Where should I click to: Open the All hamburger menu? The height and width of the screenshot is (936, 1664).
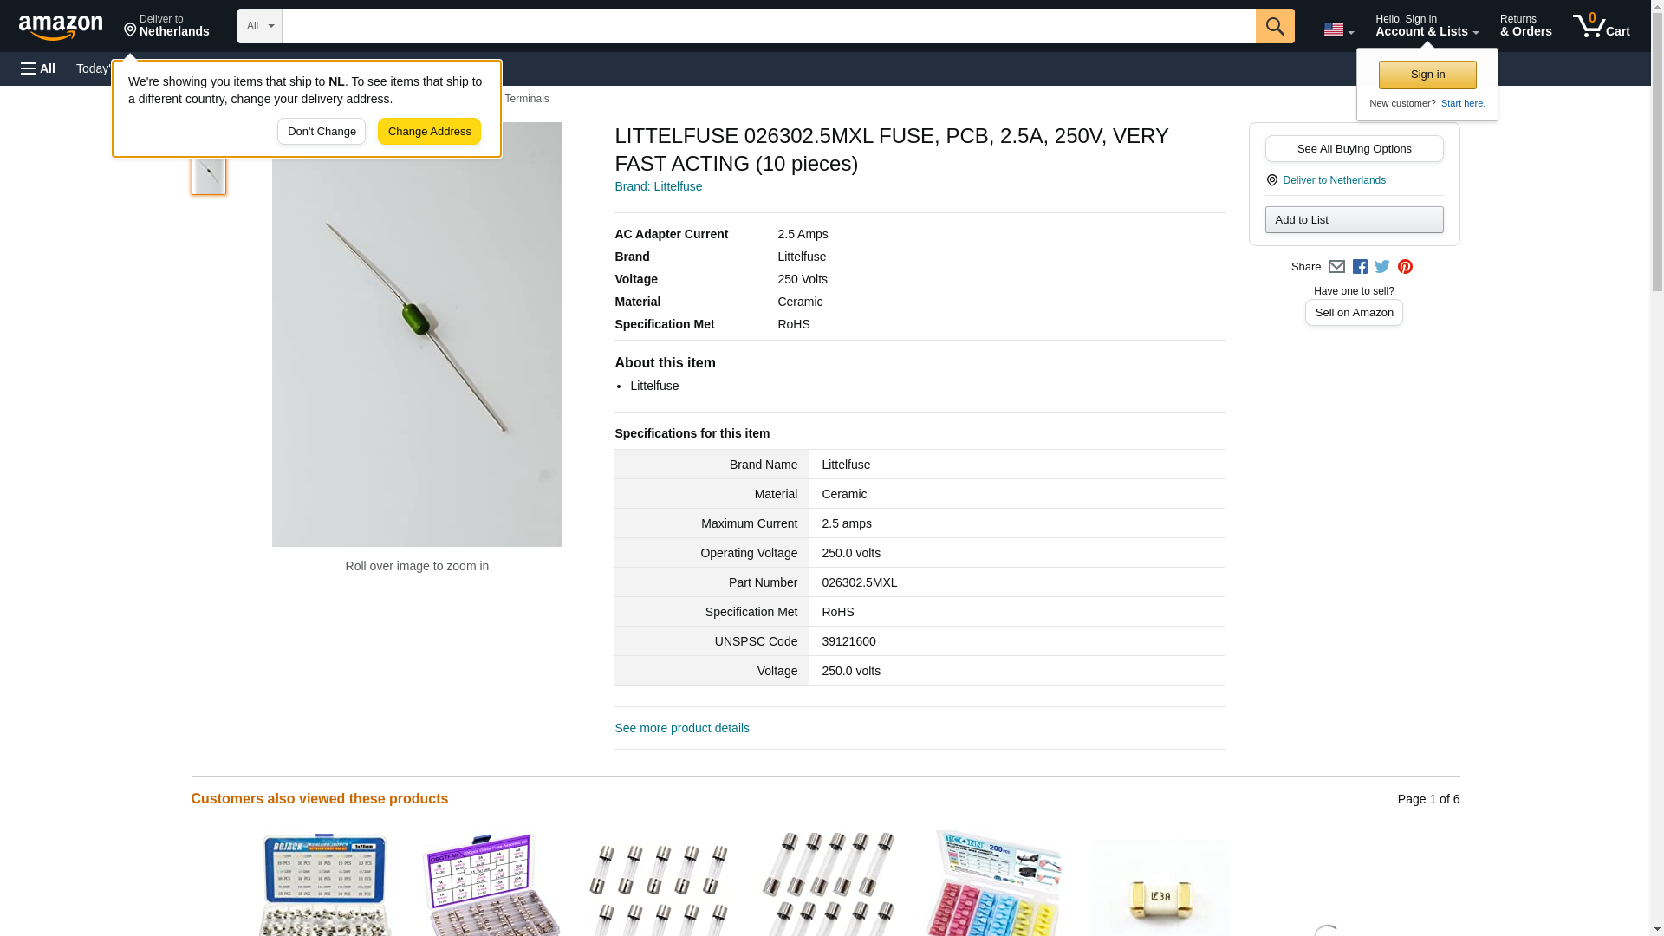click(38, 68)
